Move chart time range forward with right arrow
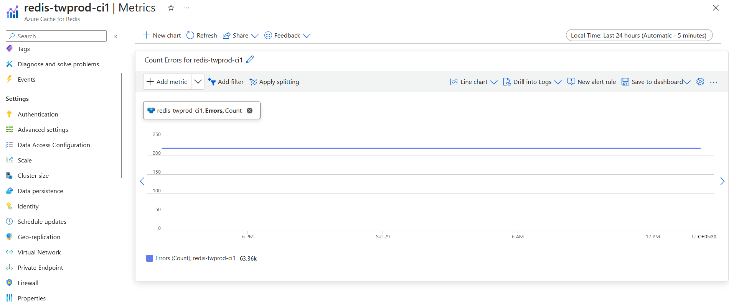The image size is (729, 305). 722,181
